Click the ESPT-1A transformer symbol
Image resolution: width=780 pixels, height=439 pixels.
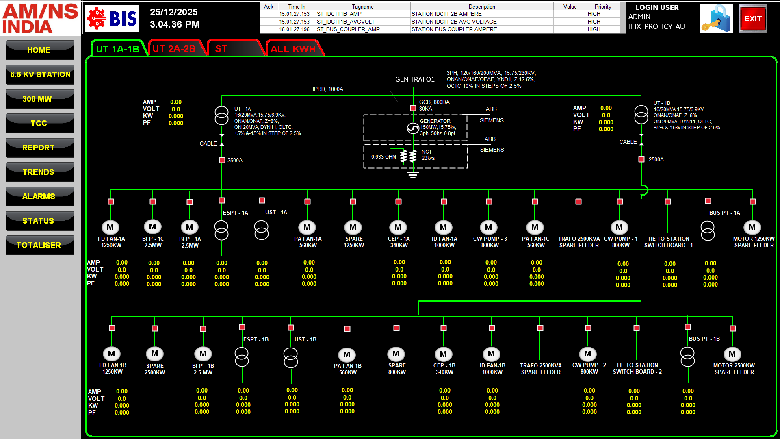(221, 230)
